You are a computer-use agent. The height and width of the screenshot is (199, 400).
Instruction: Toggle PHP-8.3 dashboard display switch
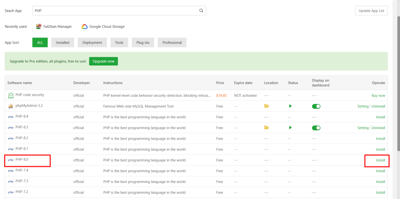[316, 128]
